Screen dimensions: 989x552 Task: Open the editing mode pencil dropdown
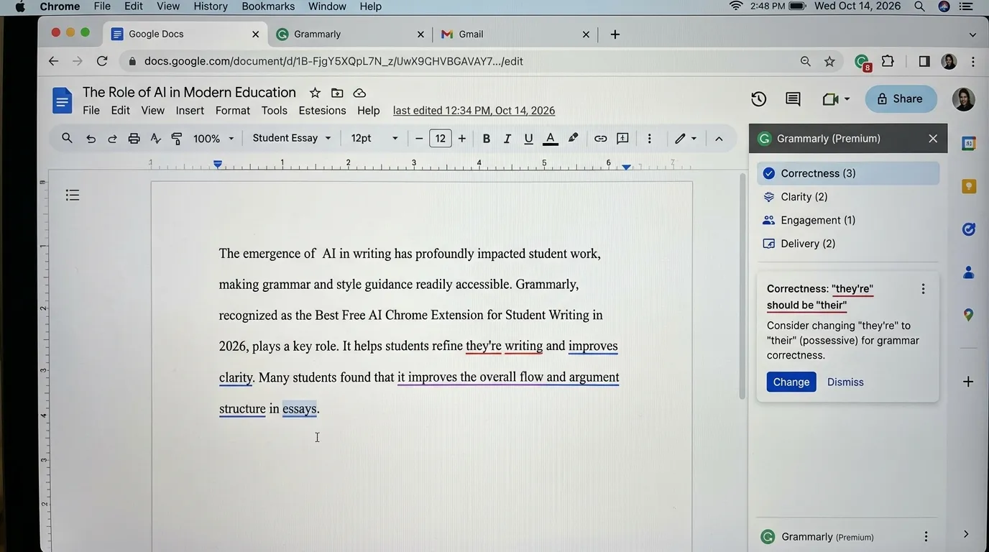point(686,139)
